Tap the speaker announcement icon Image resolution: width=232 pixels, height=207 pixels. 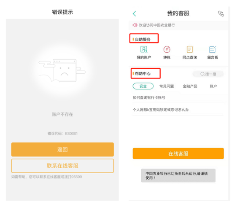135,25
